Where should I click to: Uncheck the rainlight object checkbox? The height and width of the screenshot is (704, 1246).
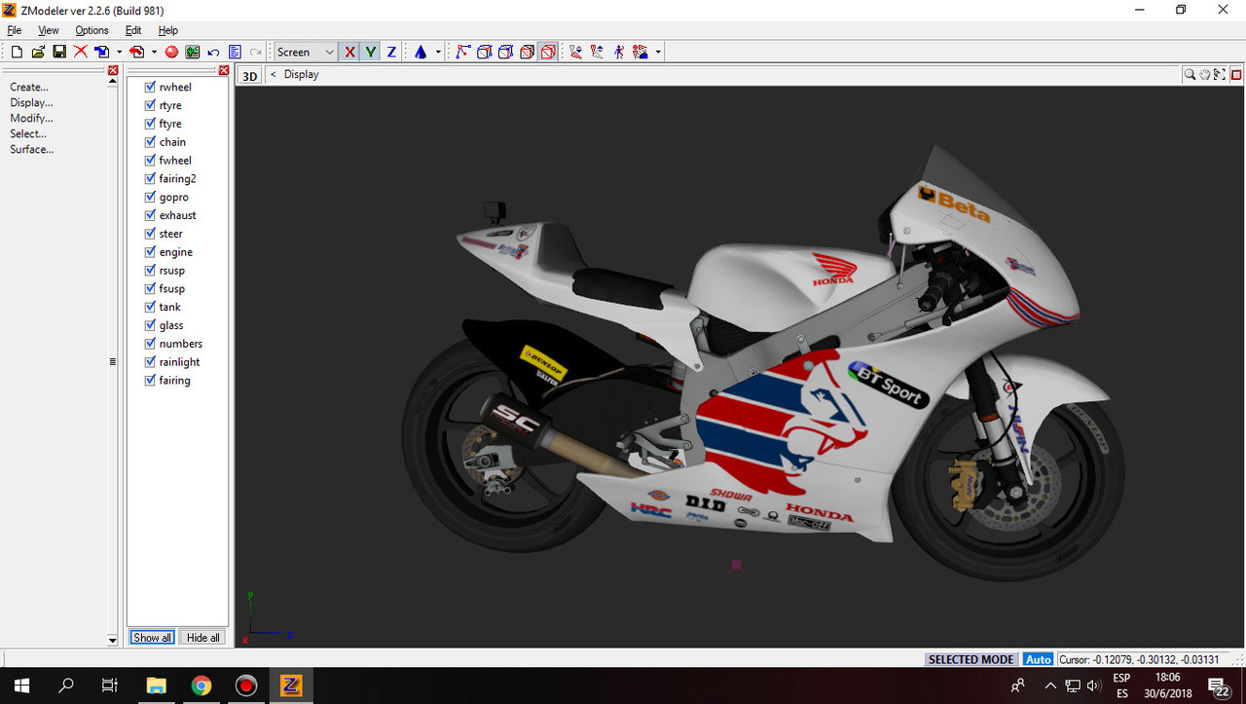tap(150, 361)
